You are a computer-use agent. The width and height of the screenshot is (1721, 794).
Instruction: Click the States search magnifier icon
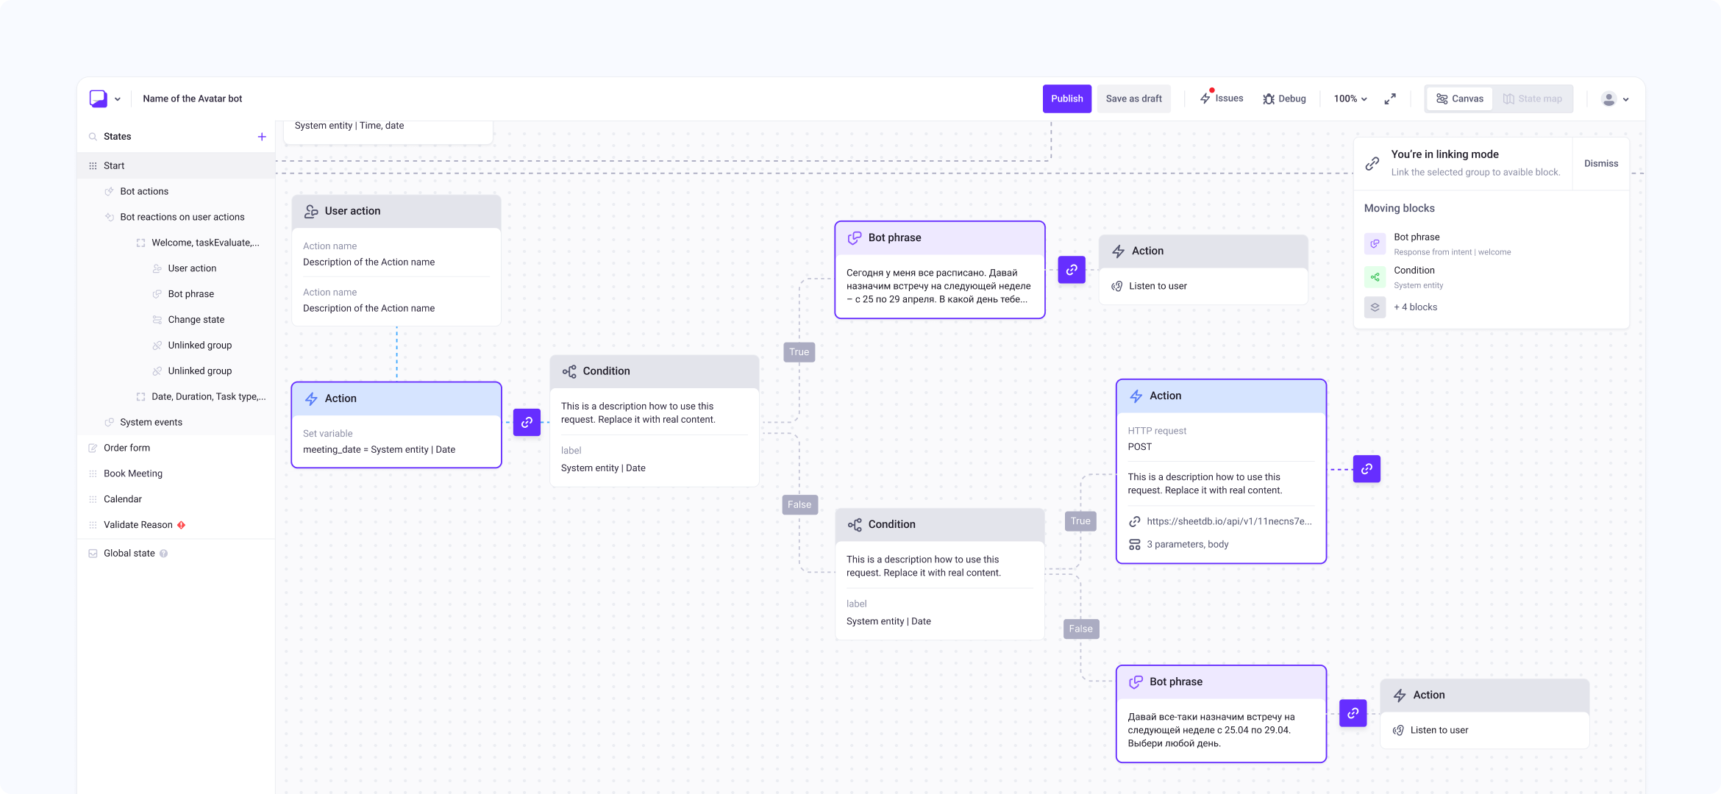coord(93,137)
